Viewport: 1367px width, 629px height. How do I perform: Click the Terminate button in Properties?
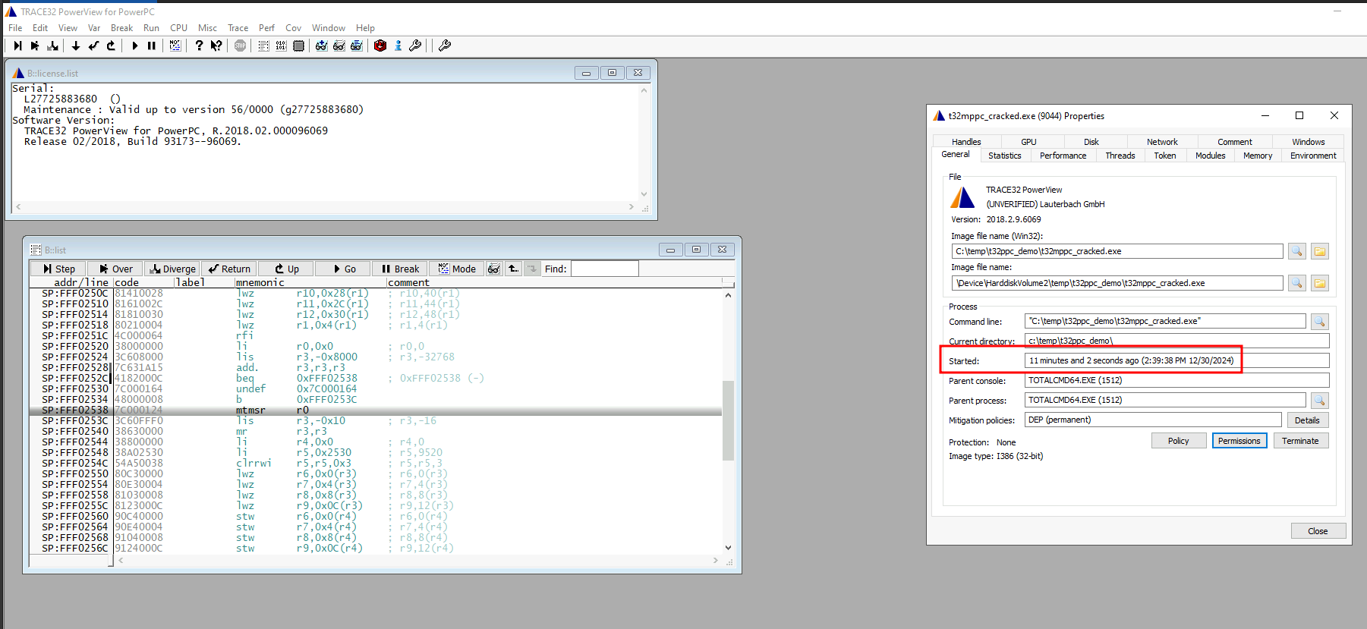1300,441
